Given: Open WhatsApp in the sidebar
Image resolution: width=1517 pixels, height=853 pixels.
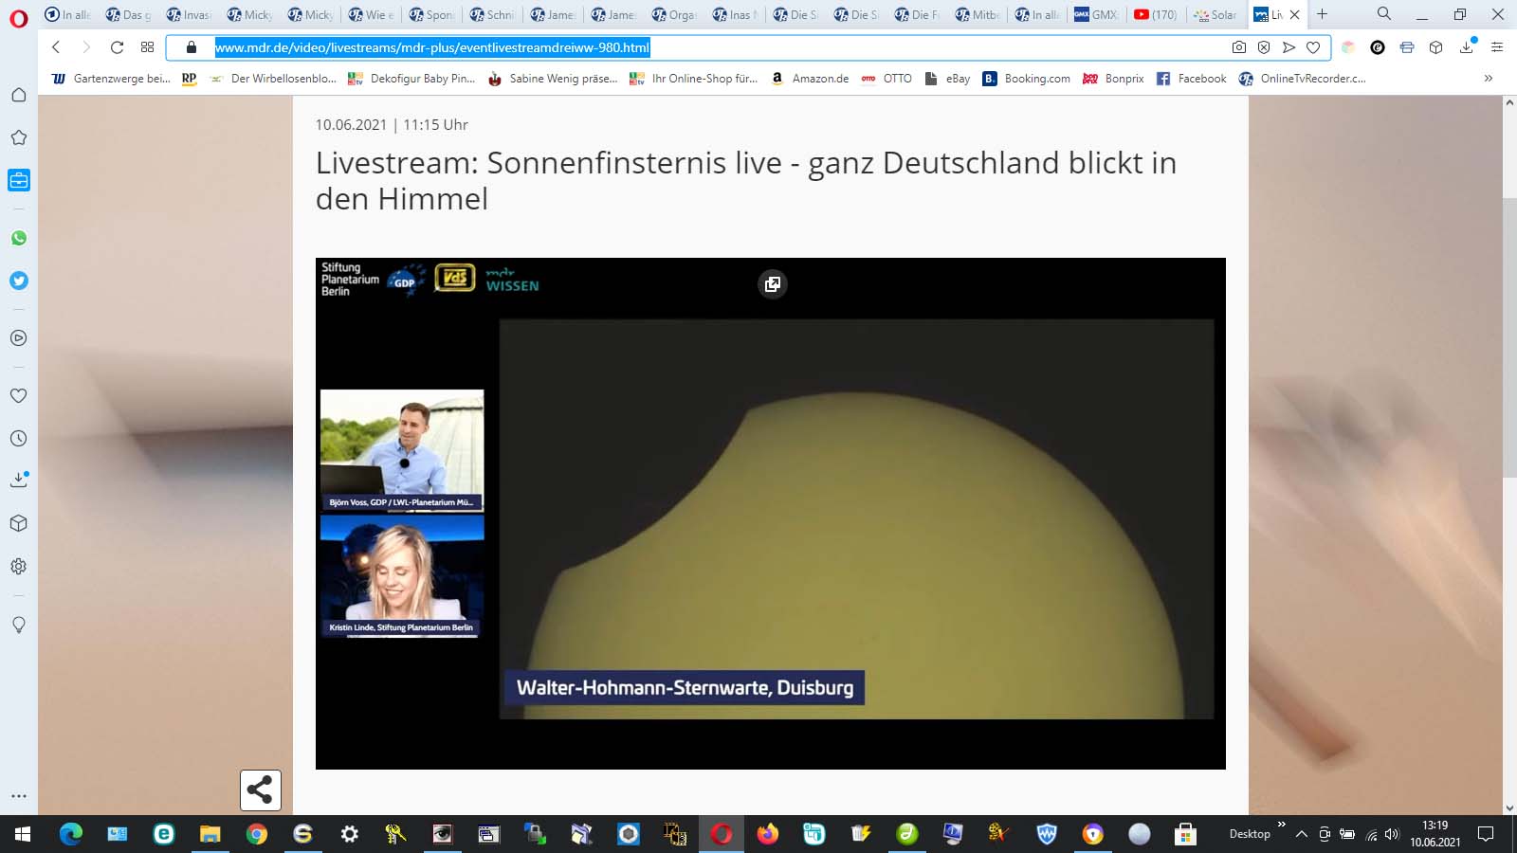Looking at the screenshot, I should 18,238.
